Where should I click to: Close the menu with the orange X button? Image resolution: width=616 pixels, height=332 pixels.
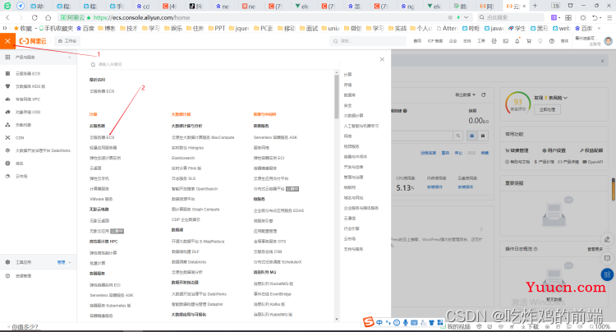(x=7, y=41)
